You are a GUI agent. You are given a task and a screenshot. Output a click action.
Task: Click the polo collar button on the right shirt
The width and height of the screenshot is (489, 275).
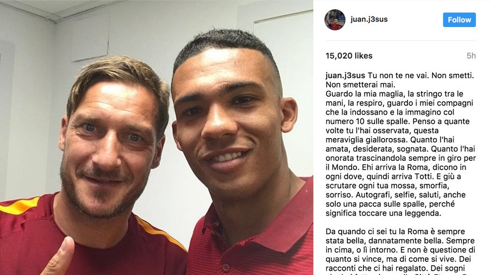226,267
